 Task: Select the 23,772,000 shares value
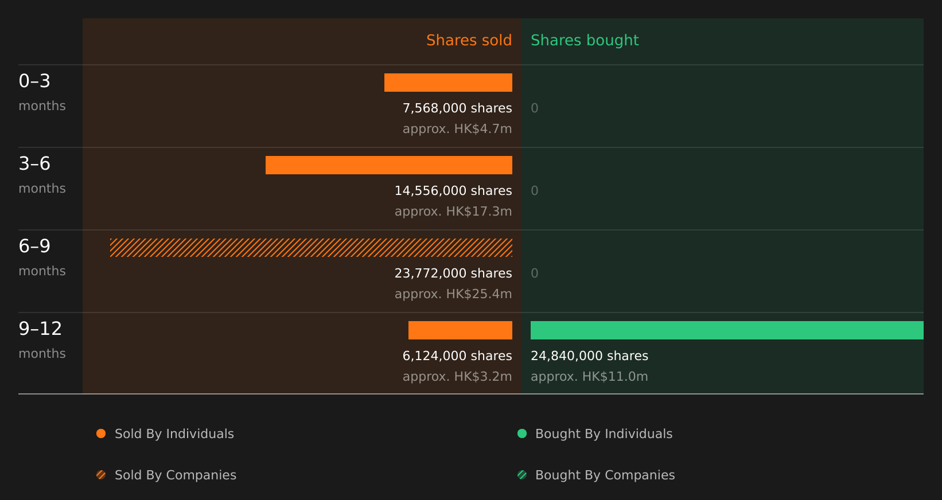pyautogui.click(x=453, y=274)
